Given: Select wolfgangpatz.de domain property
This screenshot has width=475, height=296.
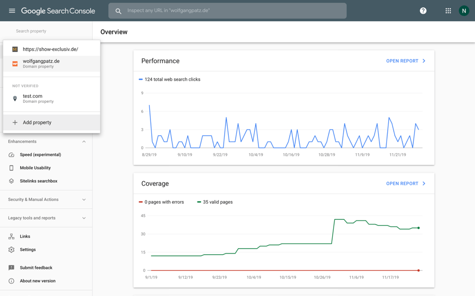Looking at the screenshot, I should [x=51, y=64].
